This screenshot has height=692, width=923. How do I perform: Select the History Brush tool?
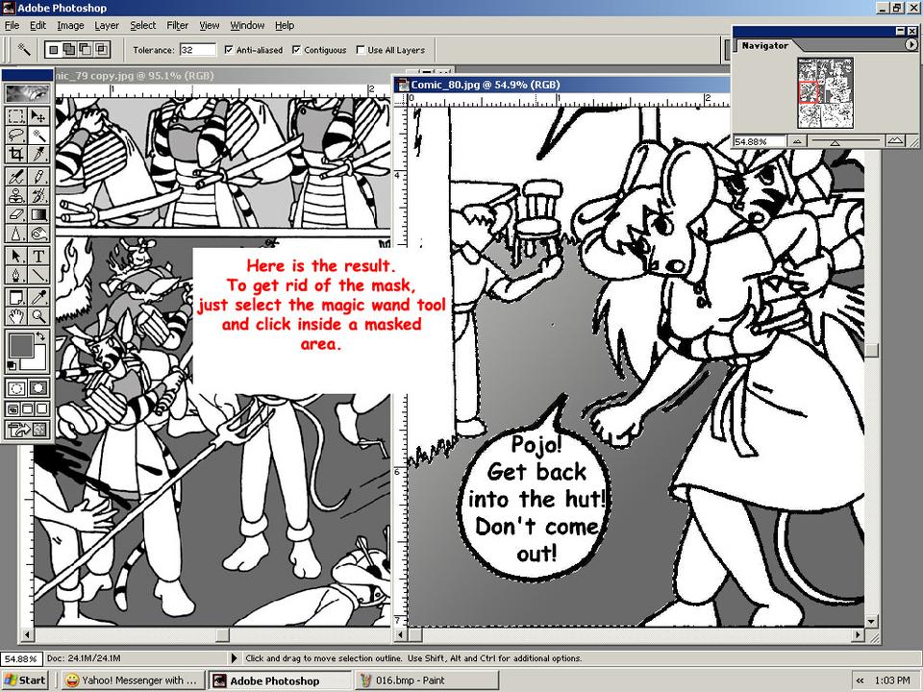(x=38, y=195)
